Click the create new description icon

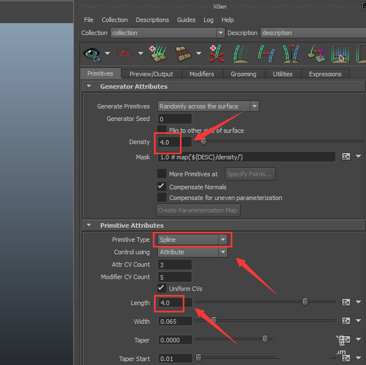158,54
